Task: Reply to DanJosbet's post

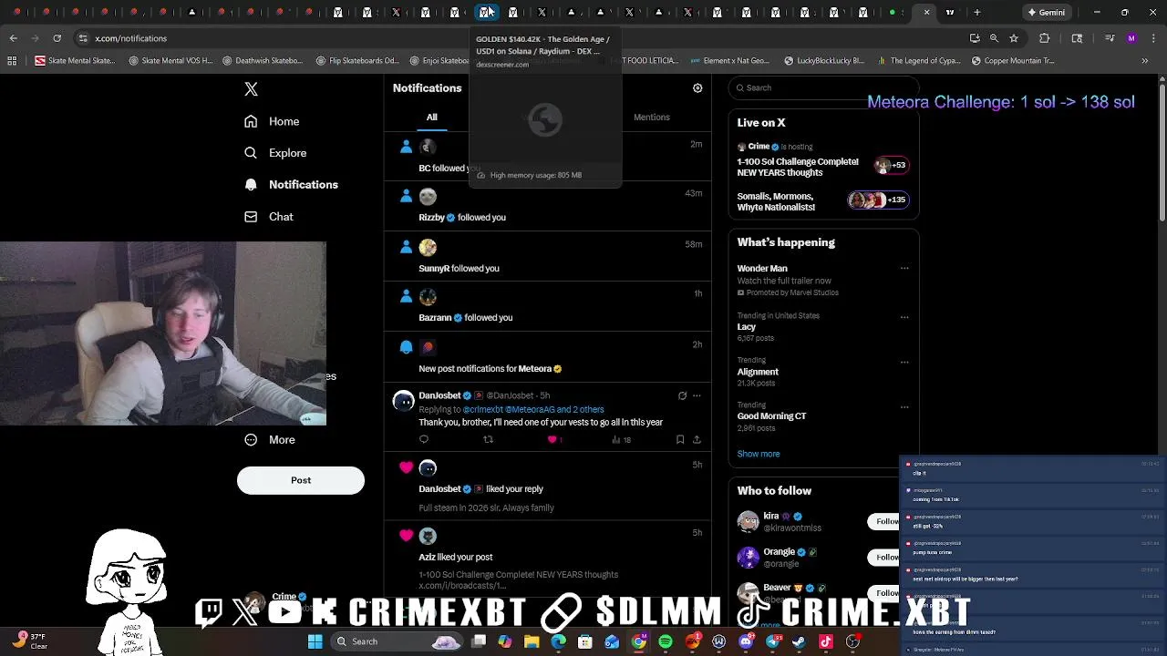Action: tap(424, 439)
